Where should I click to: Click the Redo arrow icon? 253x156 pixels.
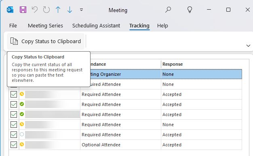click(x=46, y=10)
